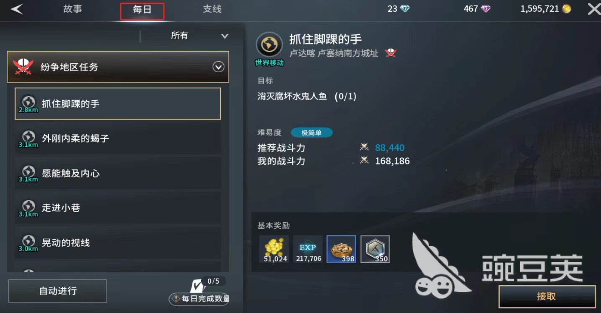Select the 晃动的视线 quest
This screenshot has width=601, height=313.
118,243
